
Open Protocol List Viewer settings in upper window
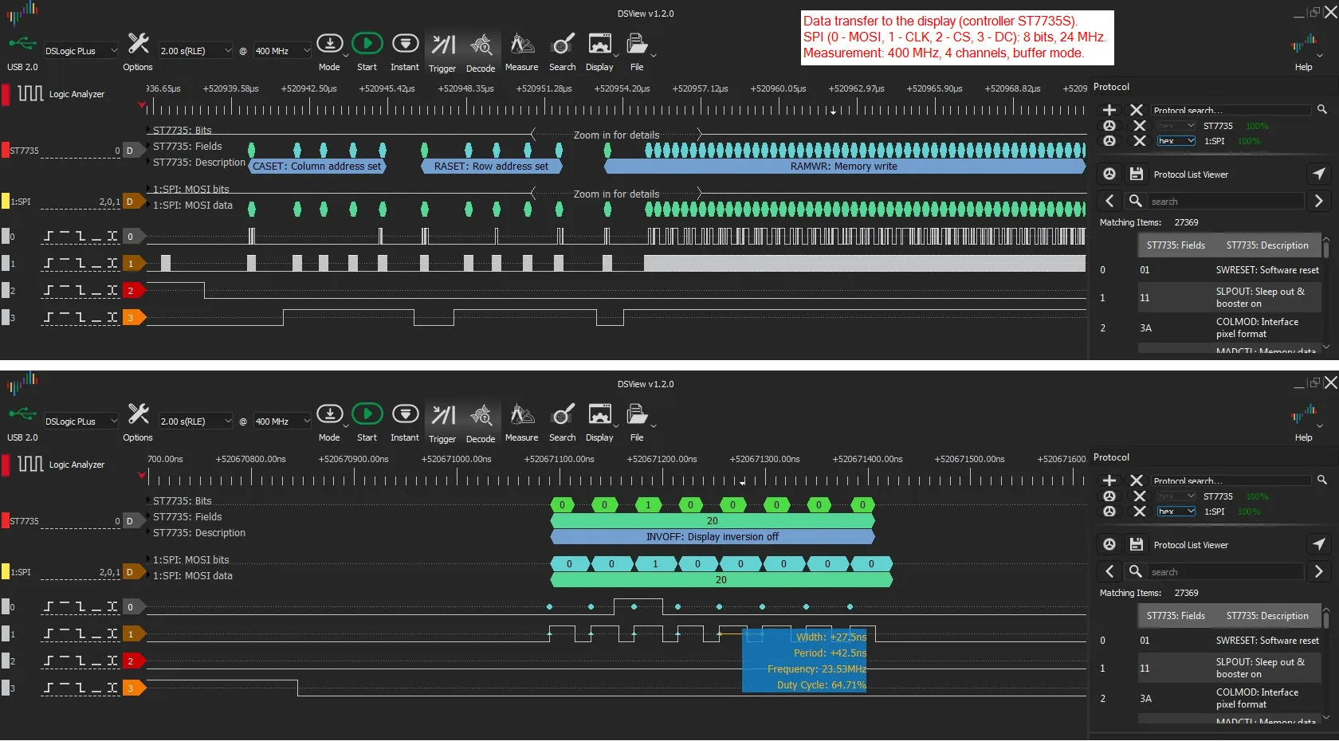tap(1109, 174)
